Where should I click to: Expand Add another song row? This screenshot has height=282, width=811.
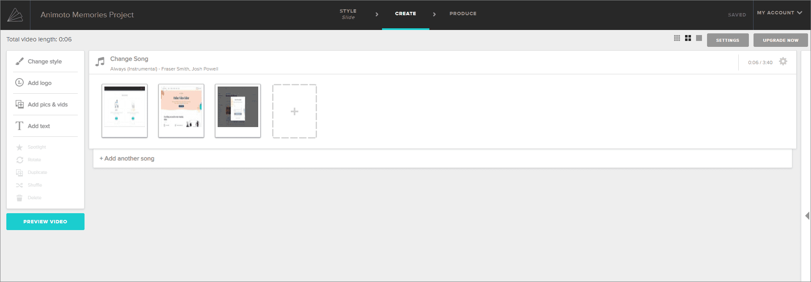127,158
